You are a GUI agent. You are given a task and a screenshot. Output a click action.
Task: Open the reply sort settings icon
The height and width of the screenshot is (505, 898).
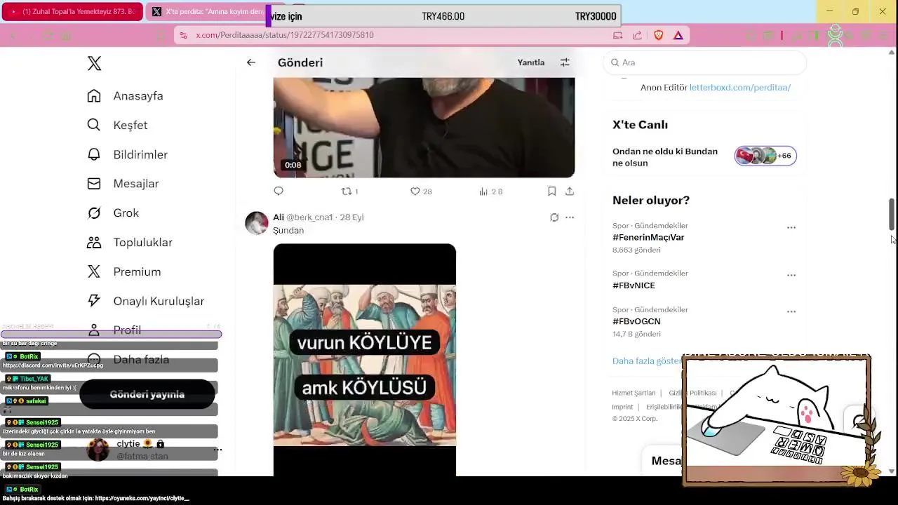coord(565,62)
